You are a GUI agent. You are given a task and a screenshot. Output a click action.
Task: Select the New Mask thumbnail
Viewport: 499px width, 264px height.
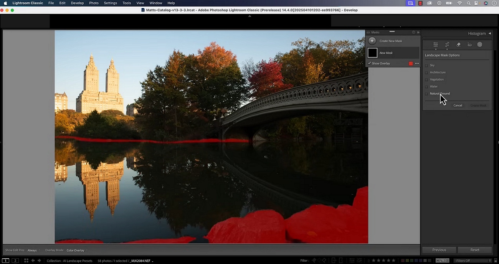[x=372, y=53]
